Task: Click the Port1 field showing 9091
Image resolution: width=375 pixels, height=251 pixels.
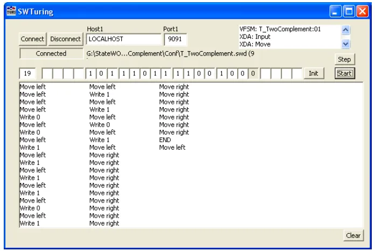Action: 175,39
